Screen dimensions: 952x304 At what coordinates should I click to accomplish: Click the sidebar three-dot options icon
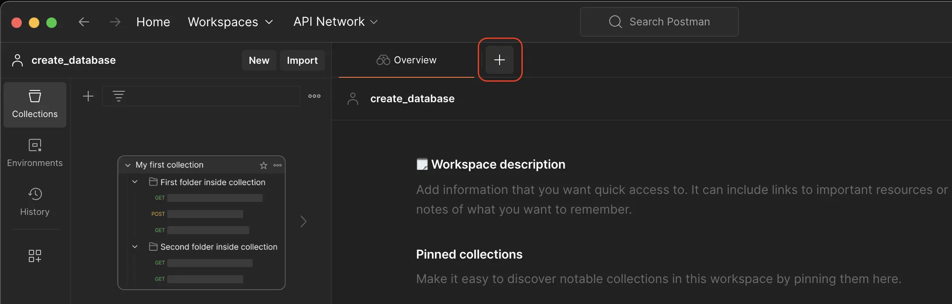coord(314,96)
